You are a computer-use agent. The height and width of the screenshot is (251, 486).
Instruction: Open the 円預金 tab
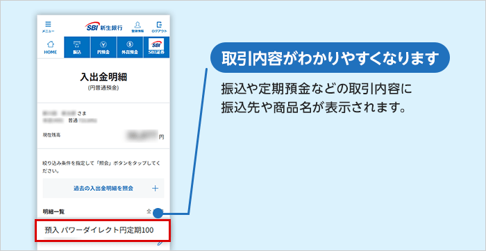coord(103,47)
